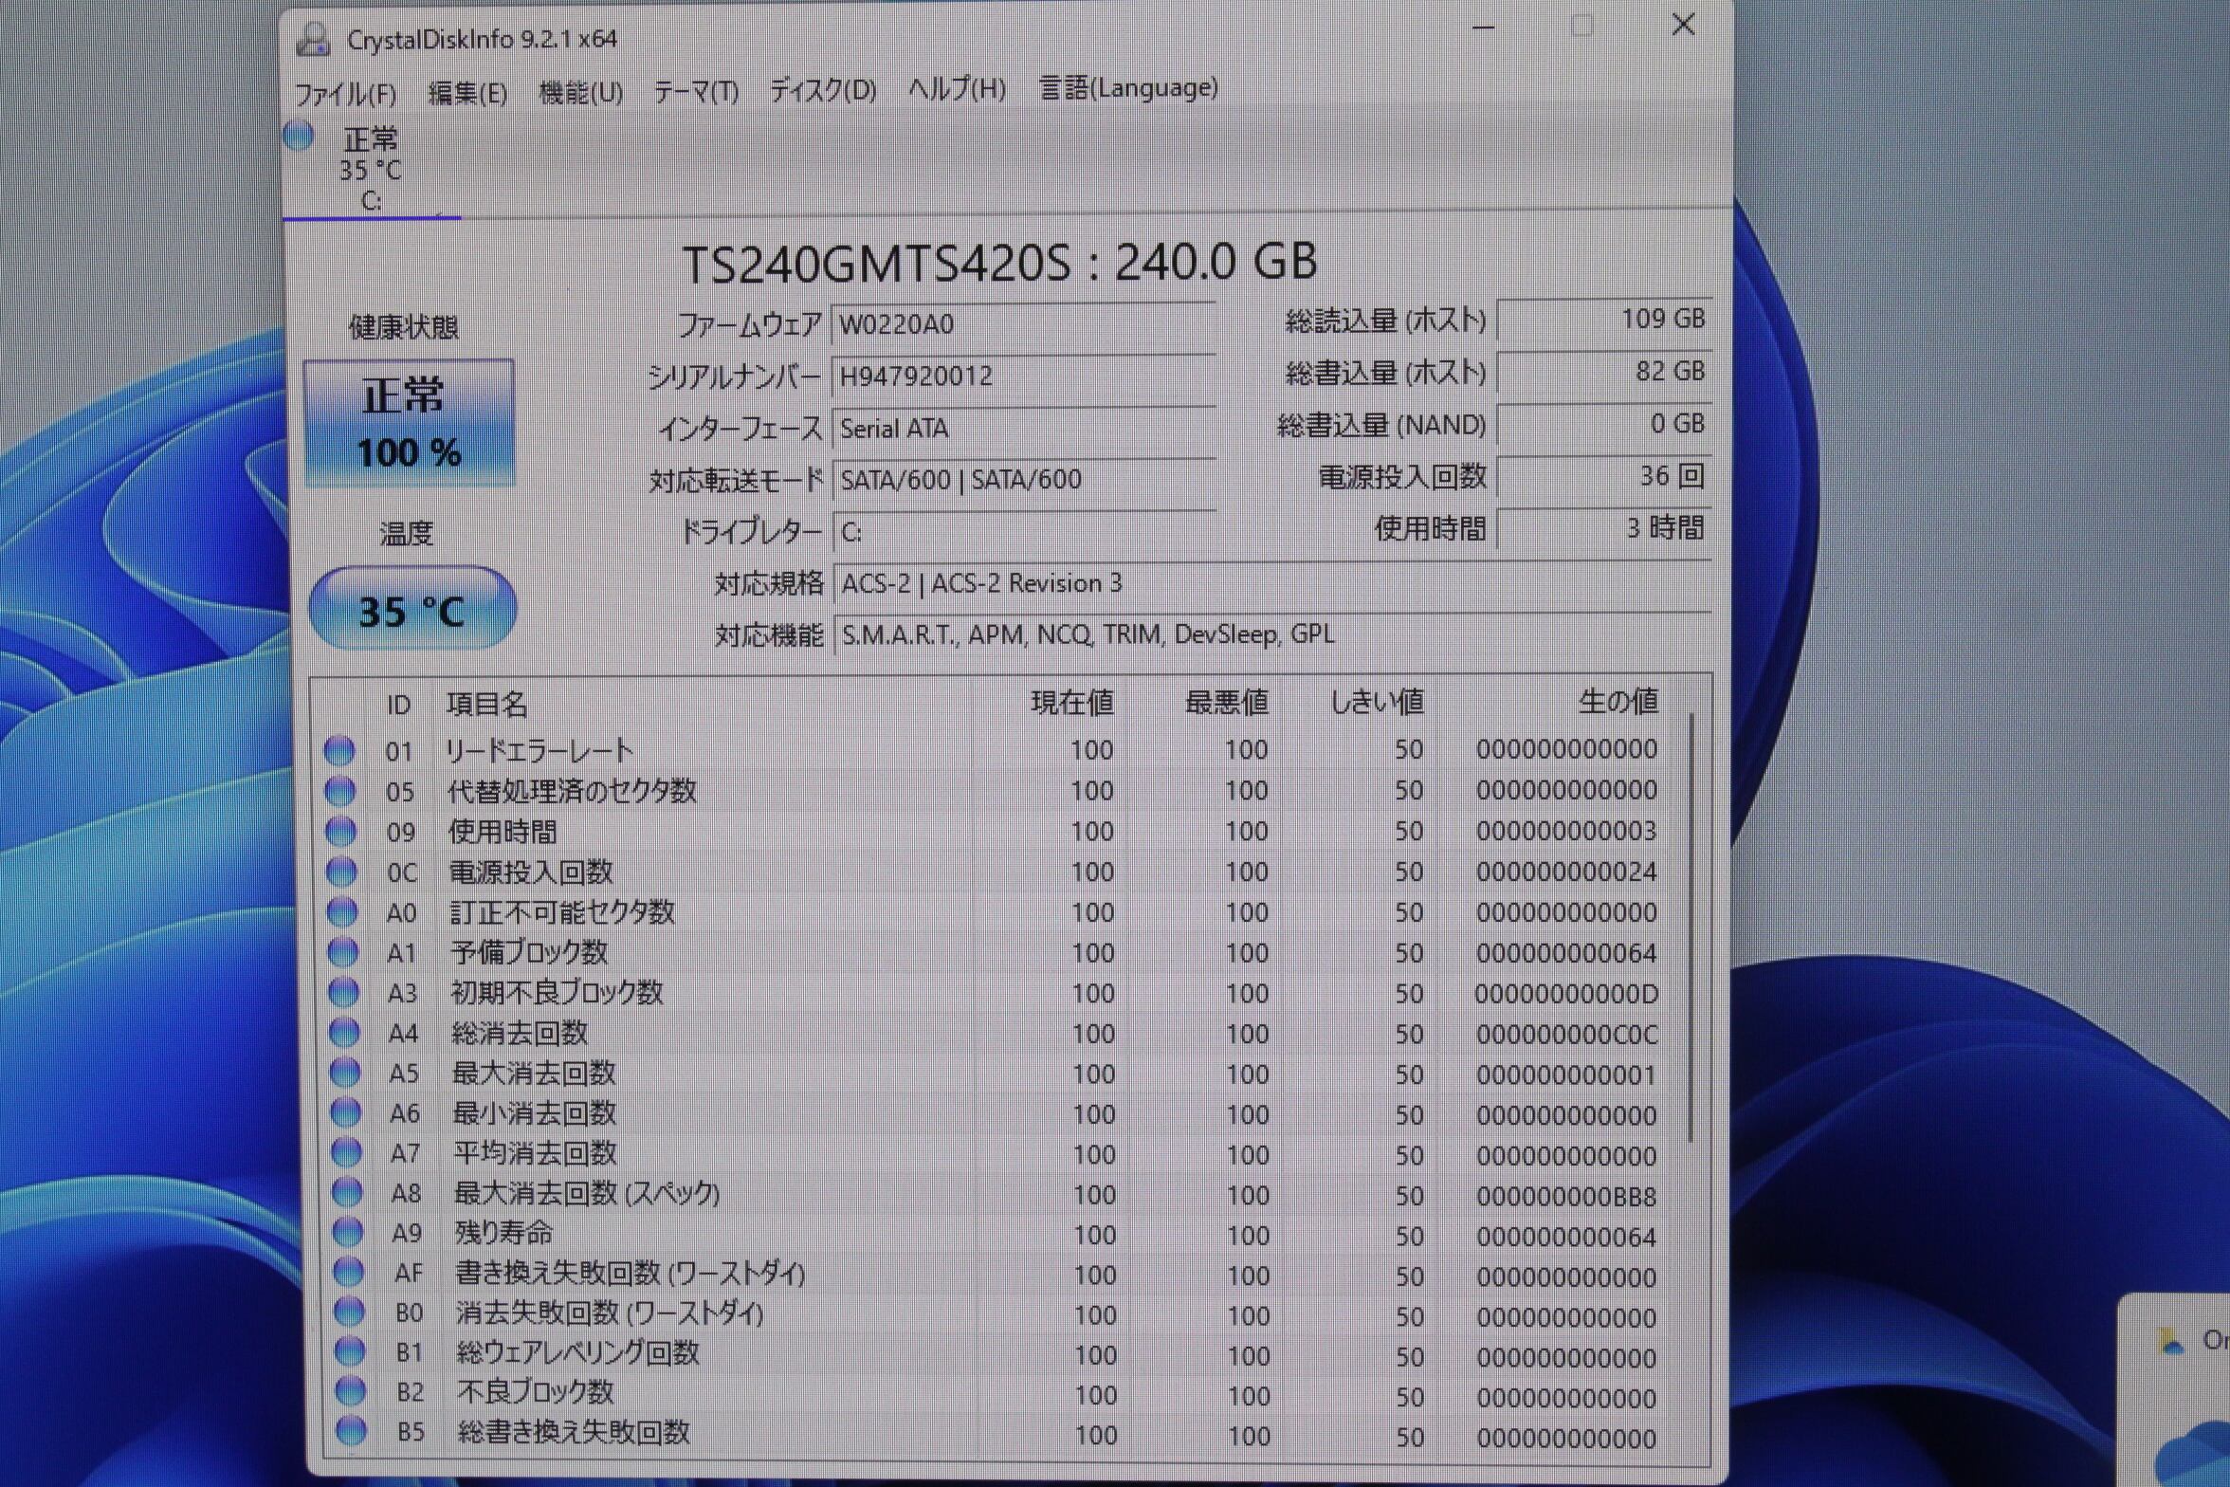Screen dimensions: 2230x1487
Task: Click the total host reads value 109 GB
Action: tap(1603, 319)
